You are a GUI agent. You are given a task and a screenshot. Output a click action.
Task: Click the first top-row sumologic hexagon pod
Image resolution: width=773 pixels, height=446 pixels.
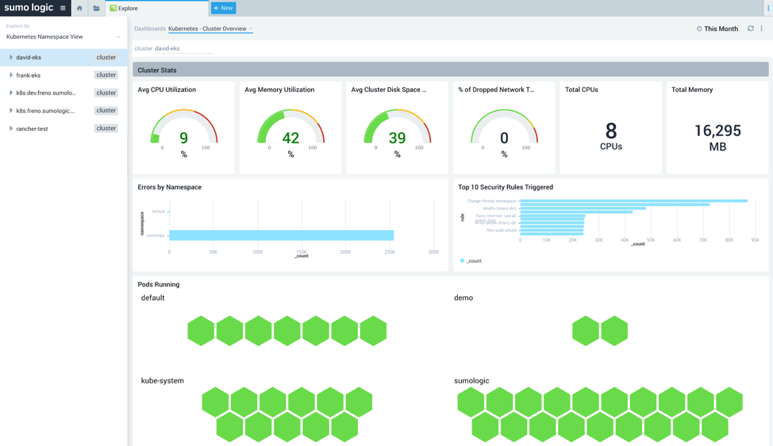pyautogui.click(x=471, y=402)
